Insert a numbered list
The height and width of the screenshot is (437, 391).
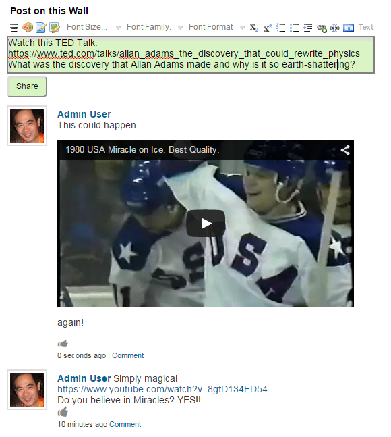click(x=281, y=28)
